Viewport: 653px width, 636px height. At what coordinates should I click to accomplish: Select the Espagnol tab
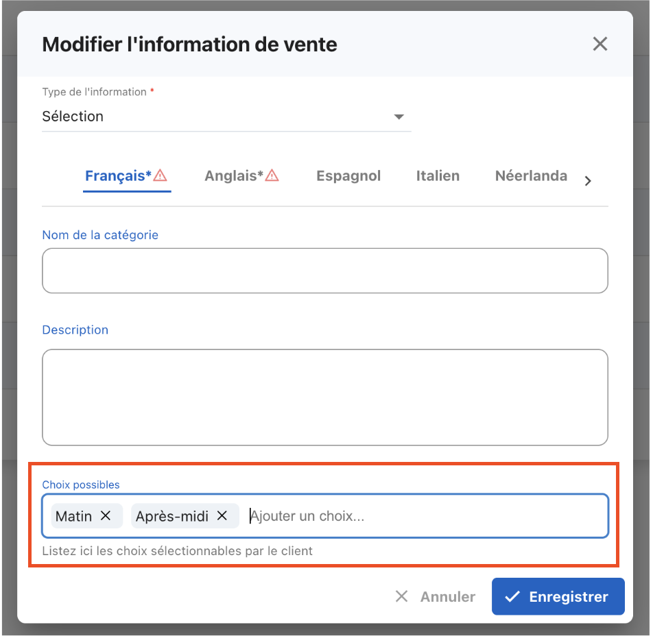(348, 176)
